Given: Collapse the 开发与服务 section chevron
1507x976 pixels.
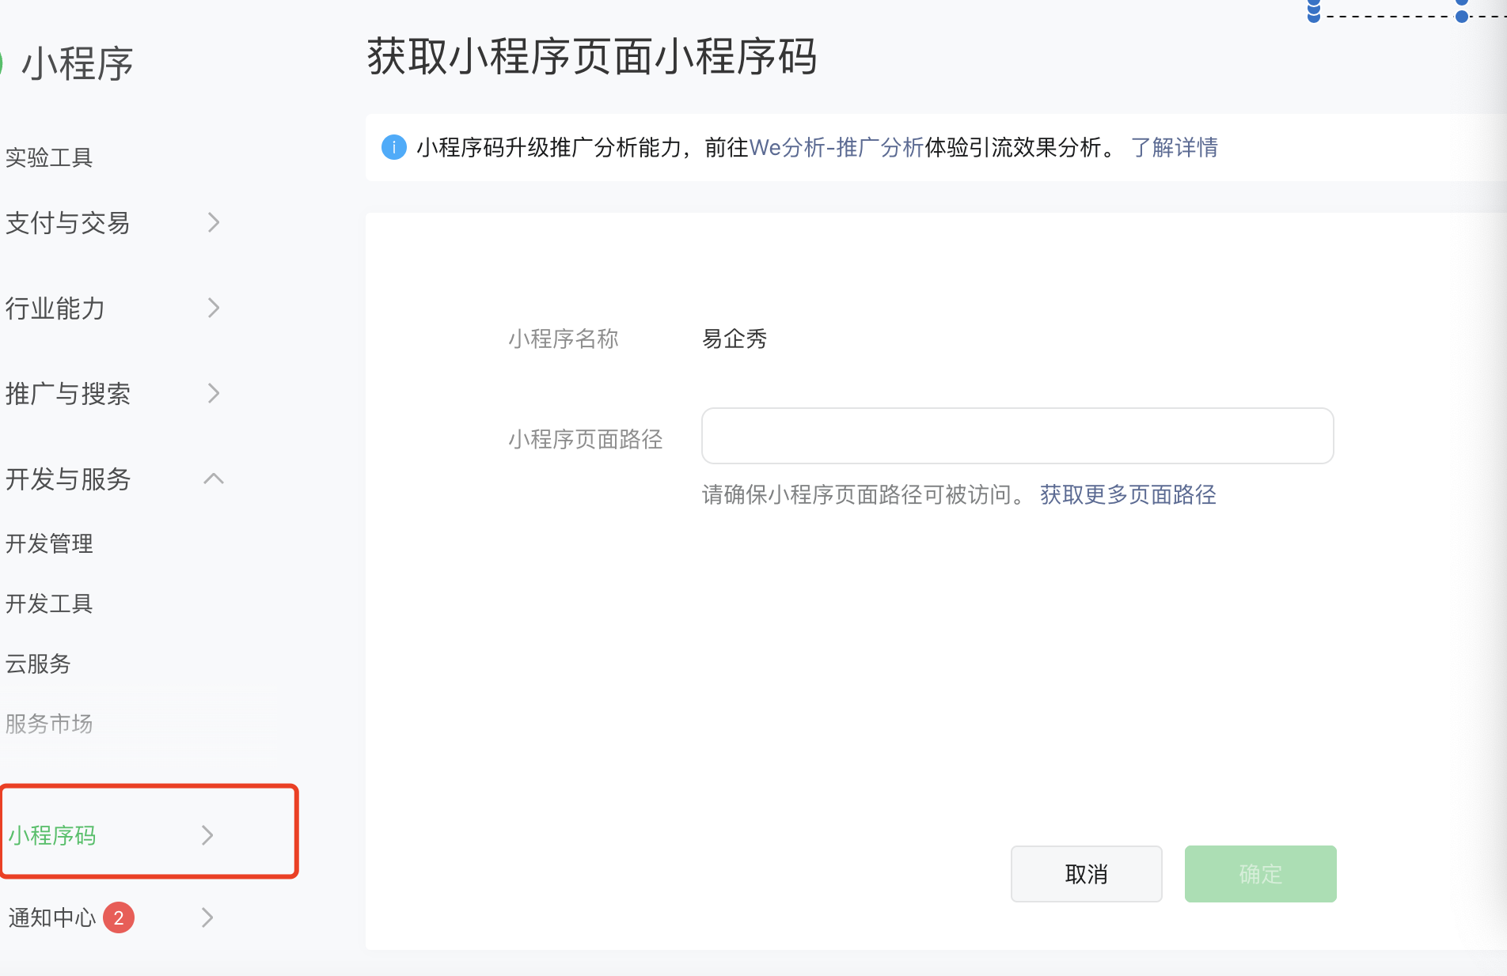Looking at the screenshot, I should (x=214, y=479).
